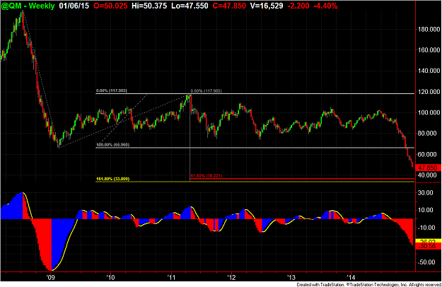The height and width of the screenshot is (287, 442).
Task: Click the 100.00% (65.960) Fibonacci label
Action: [x=112, y=145]
